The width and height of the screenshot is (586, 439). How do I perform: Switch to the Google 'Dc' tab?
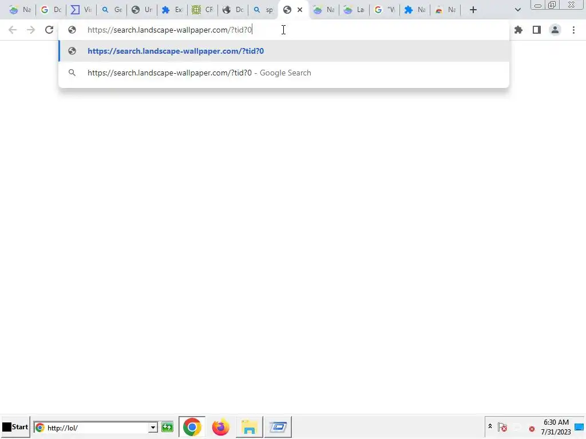(51, 10)
